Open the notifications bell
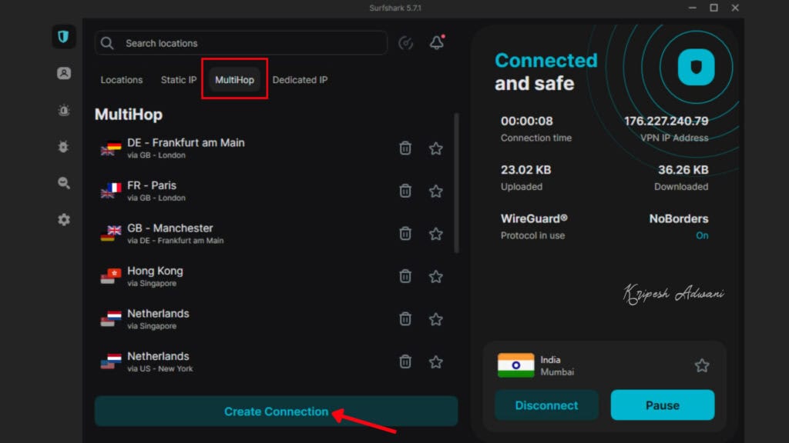Viewport: 789px width, 443px height. pos(436,43)
